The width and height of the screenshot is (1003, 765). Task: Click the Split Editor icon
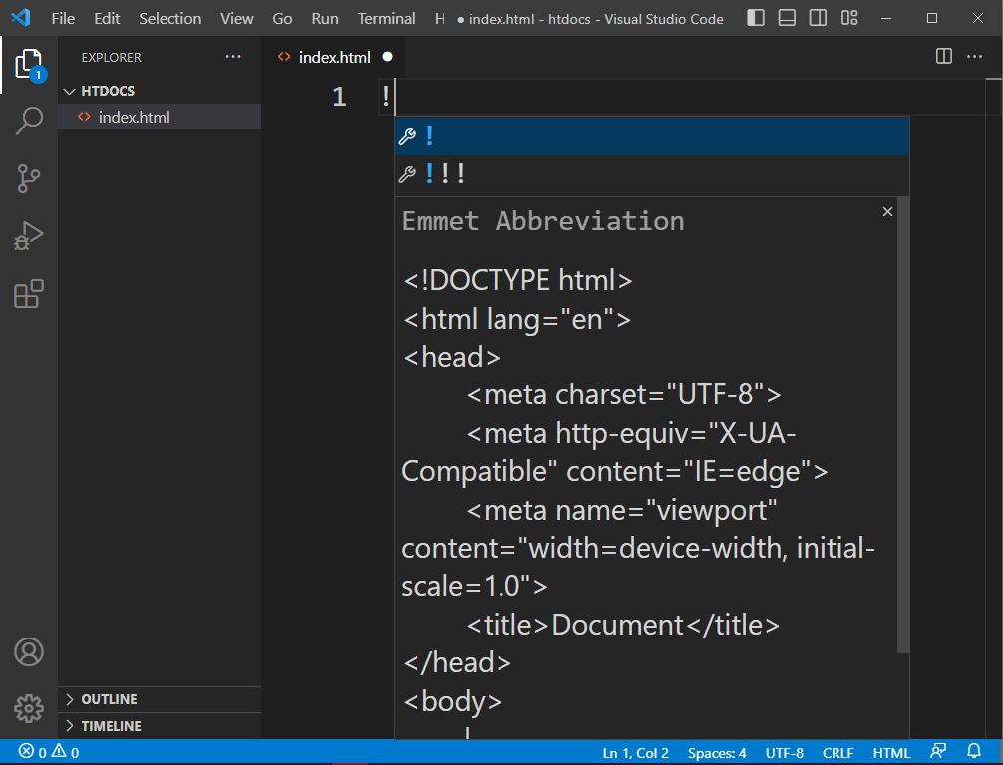[x=942, y=57]
